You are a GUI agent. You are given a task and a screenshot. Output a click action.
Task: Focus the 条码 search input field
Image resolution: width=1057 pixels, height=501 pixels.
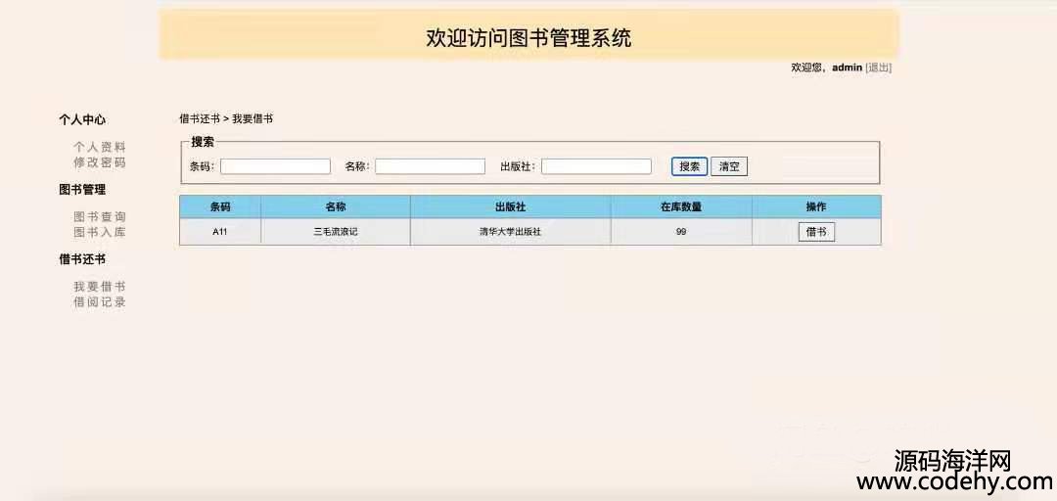[275, 166]
